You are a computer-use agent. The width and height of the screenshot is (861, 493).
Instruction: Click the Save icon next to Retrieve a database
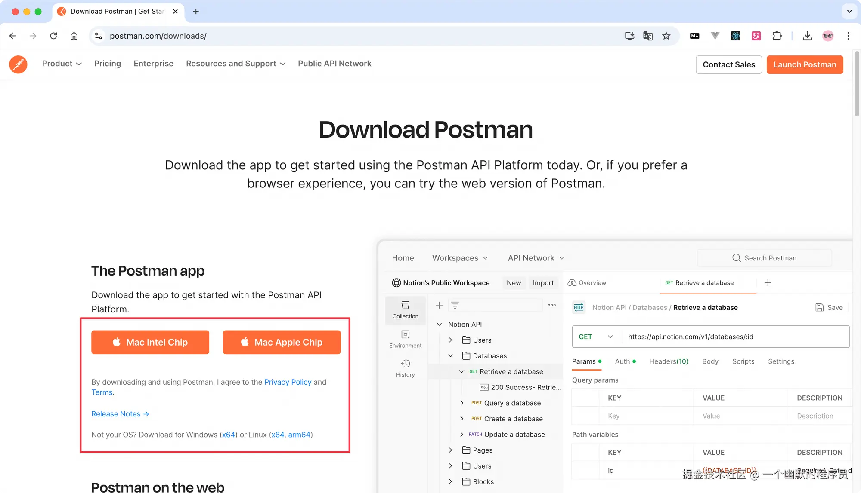tap(819, 307)
